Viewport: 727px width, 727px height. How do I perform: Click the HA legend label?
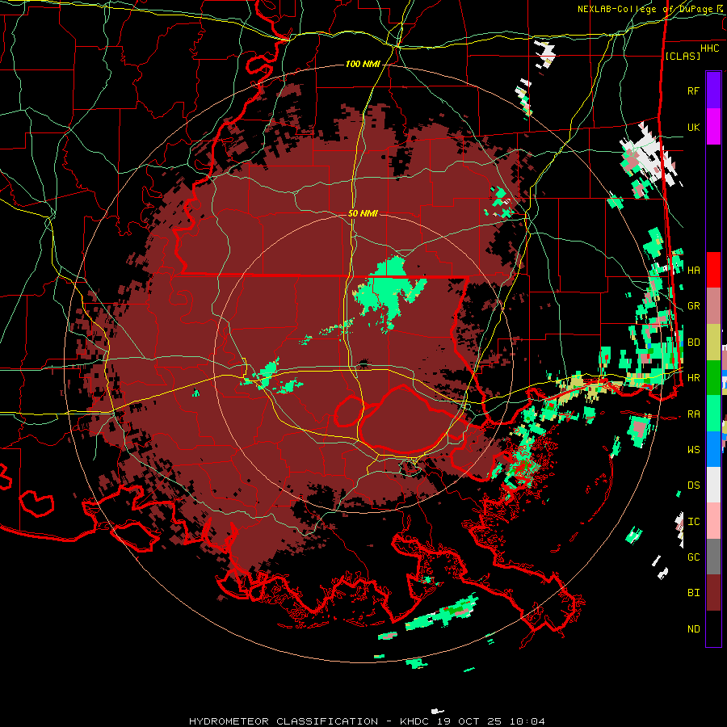tap(693, 271)
